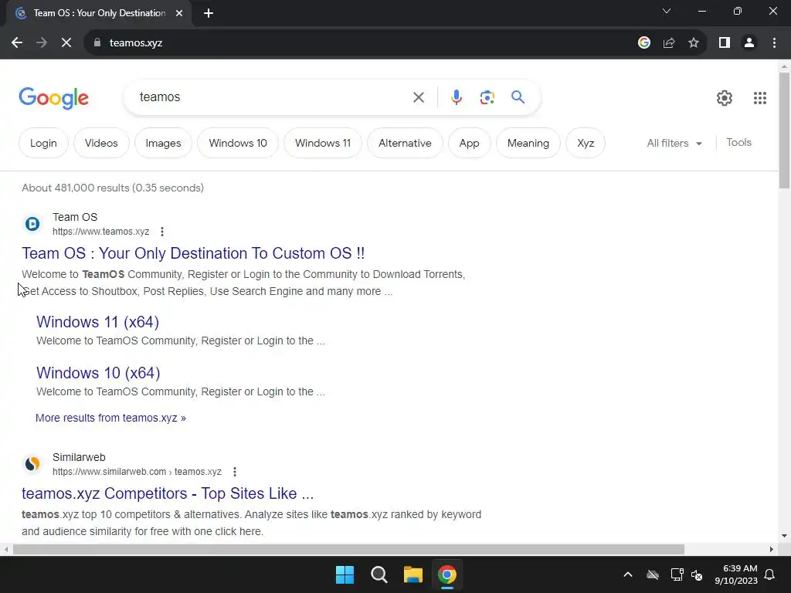This screenshot has height=593, width=791.
Task: Submit search using the magnifier icon
Action: [x=518, y=97]
